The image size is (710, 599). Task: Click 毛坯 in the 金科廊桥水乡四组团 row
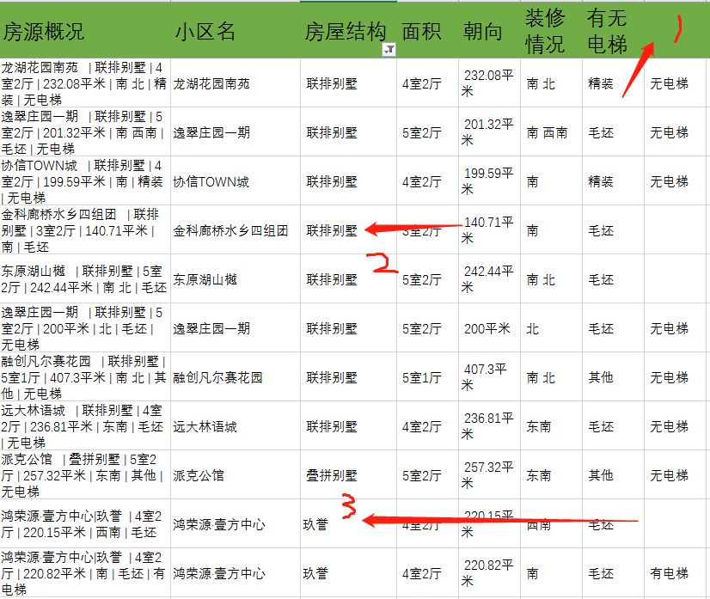pos(613,230)
